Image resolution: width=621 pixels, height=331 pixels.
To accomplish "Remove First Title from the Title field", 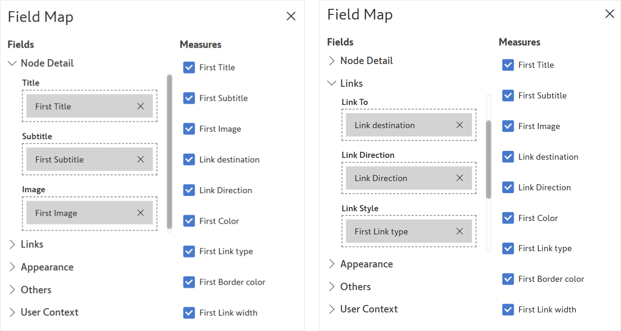I will click(x=140, y=106).
